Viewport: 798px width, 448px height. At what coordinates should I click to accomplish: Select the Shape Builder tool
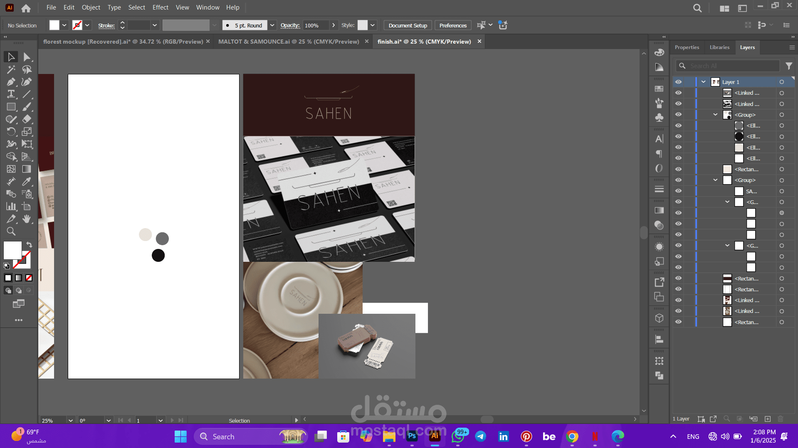pos(11,157)
